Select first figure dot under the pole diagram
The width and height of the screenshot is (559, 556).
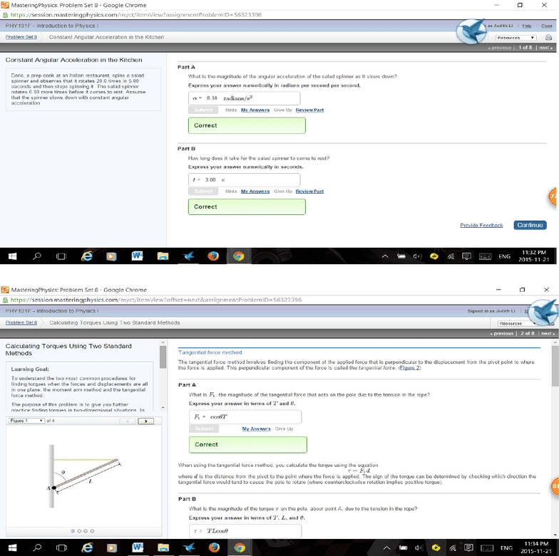coord(73,531)
